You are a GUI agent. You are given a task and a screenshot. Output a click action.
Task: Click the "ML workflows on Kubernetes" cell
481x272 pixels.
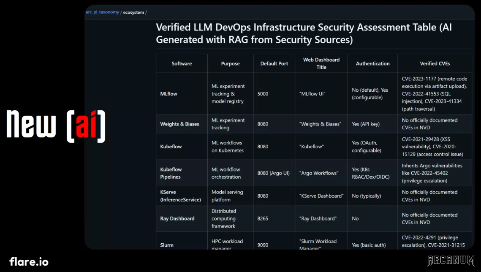(x=231, y=147)
